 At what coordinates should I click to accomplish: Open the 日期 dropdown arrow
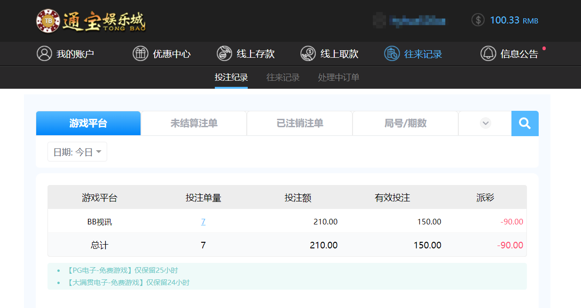coord(99,152)
